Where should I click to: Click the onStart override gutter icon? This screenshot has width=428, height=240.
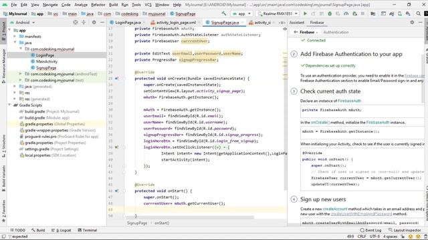tap(116, 191)
